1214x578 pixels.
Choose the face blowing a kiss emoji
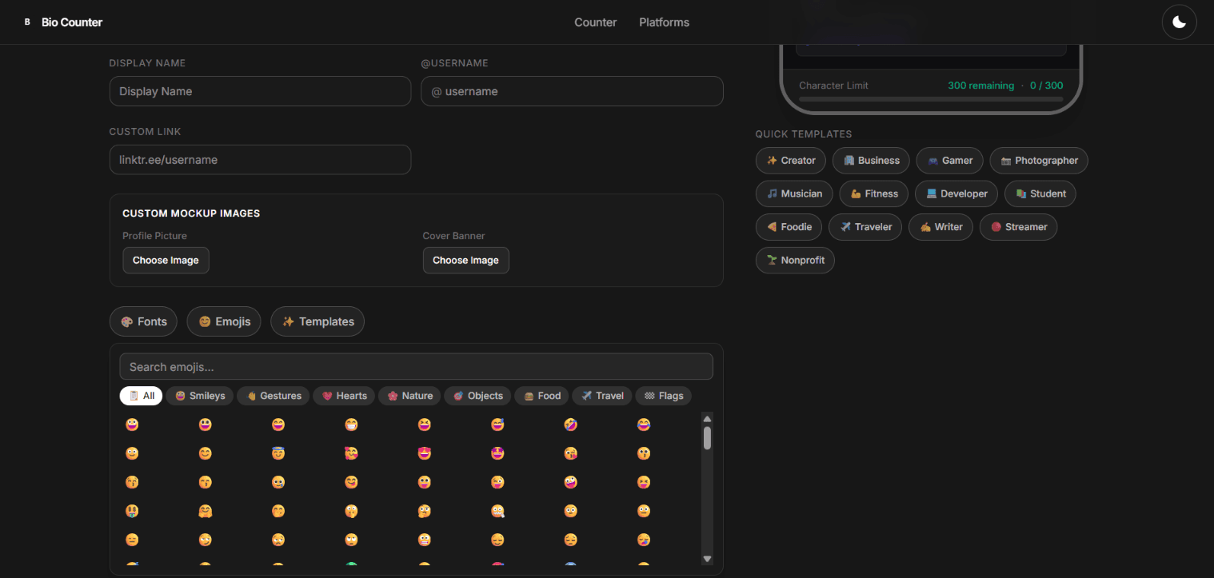(570, 453)
